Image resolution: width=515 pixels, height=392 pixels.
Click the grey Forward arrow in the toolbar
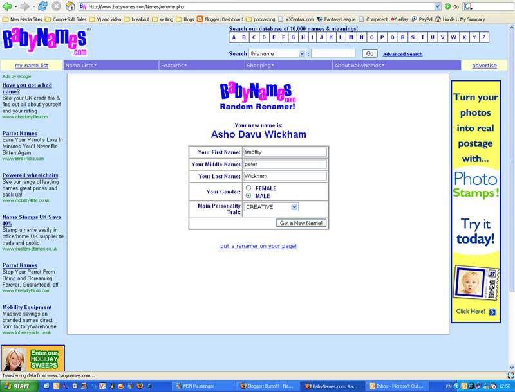(x=24, y=6)
